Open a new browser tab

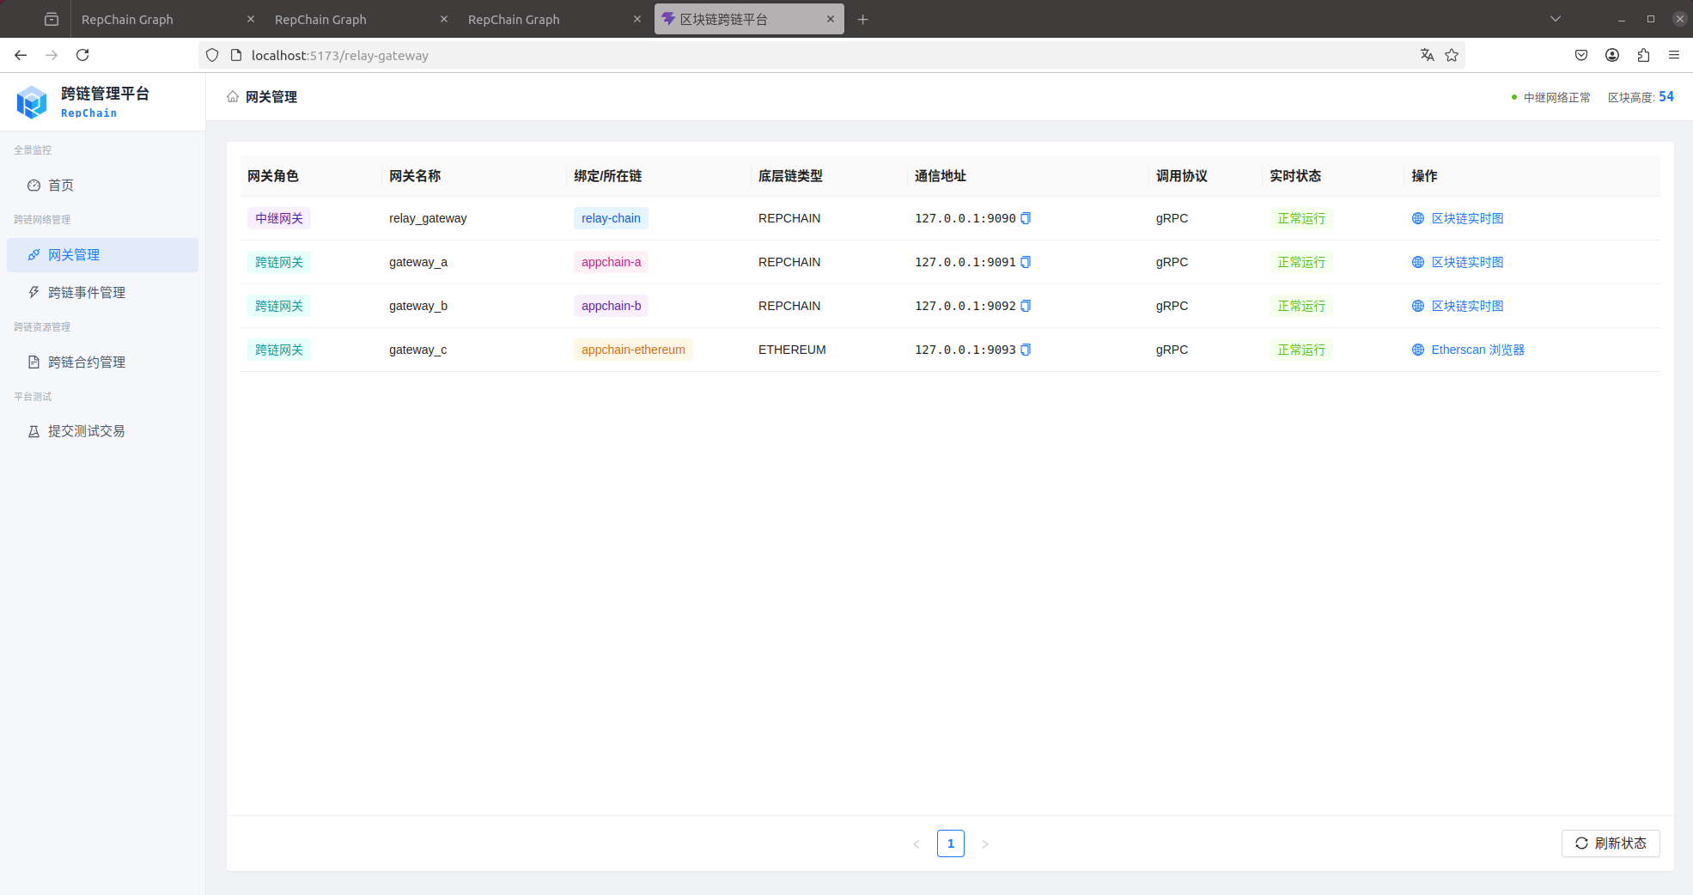tap(863, 19)
